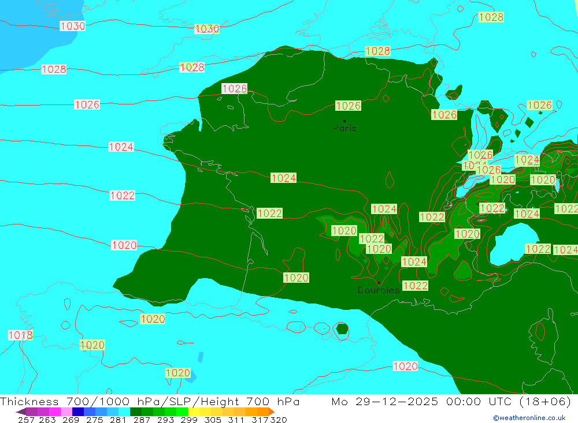Viewport: 578px width, 423px height.
Task: Click the forecast date 'Mo 29-12-2025'
Action: tap(385, 401)
